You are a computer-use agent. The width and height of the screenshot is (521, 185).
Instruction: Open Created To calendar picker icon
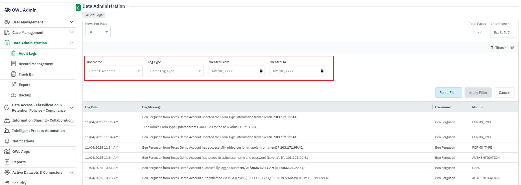(322, 71)
